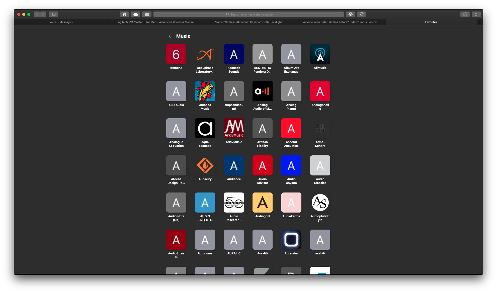The height and width of the screenshot is (293, 497).
Task: Open the AURALiC favorite
Action: (234, 240)
